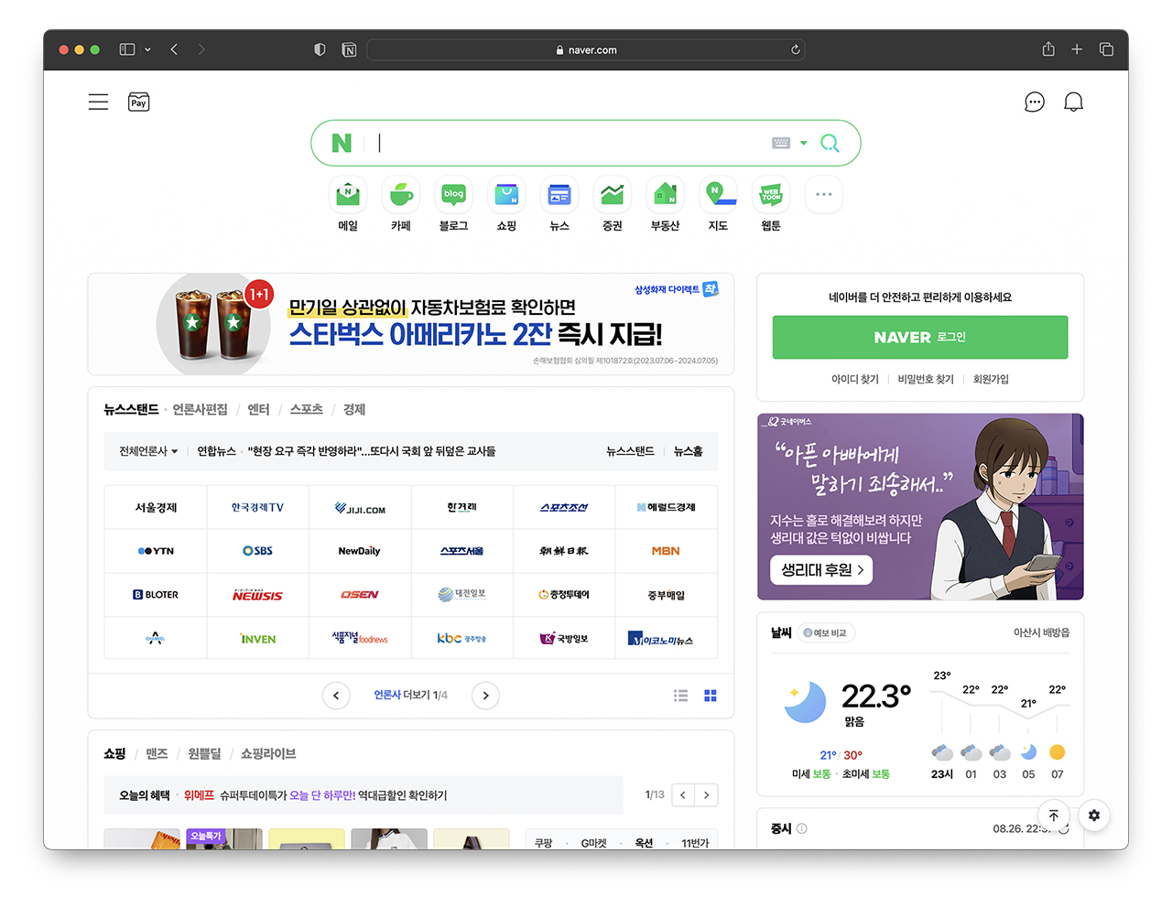Expand the search box dropdown arrow
The width and height of the screenshot is (1172, 907).
pyautogui.click(x=804, y=143)
